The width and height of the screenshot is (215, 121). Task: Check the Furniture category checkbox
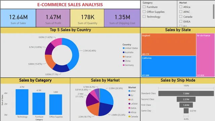click(x=144, y=7)
